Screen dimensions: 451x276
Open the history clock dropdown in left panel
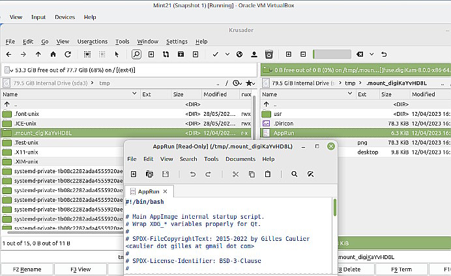[x=237, y=83]
